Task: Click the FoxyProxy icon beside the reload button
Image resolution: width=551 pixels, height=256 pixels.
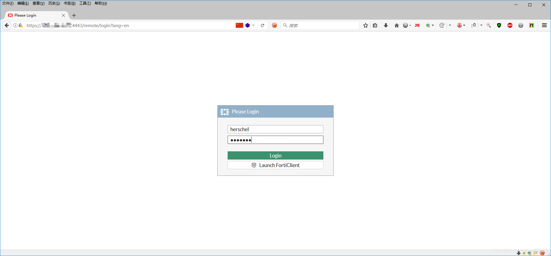Action: click(x=274, y=25)
